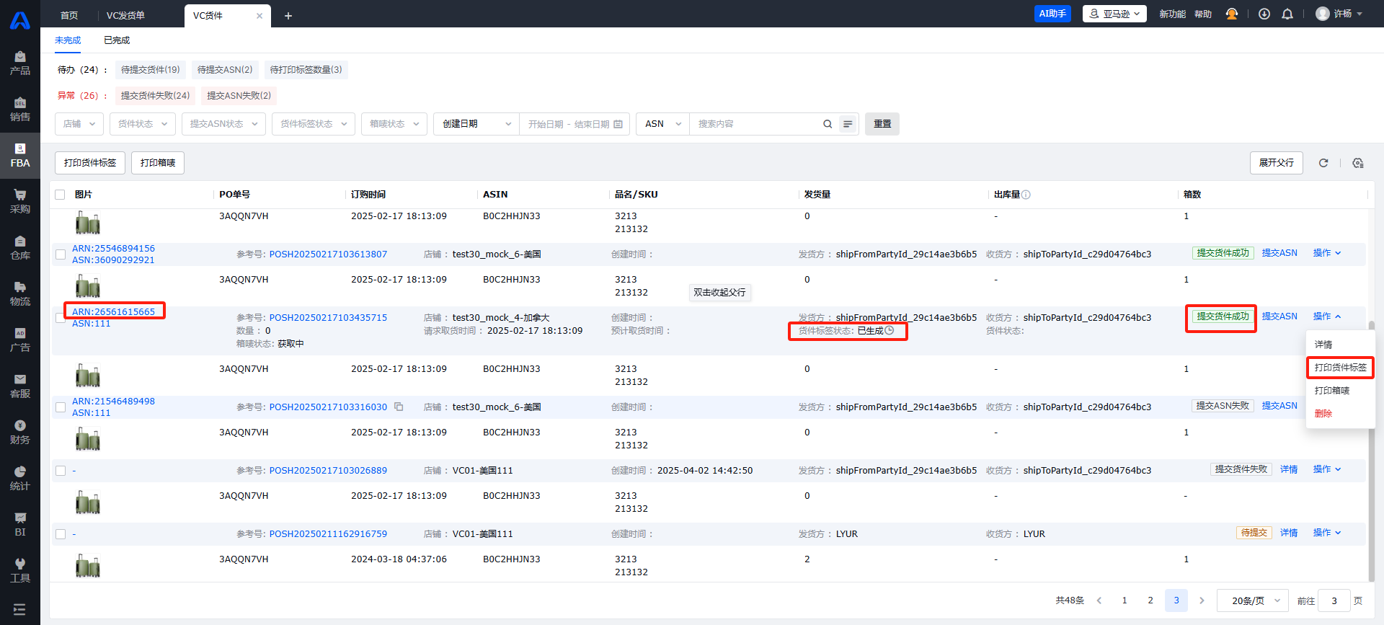Go to page 2
Screen dimensions: 1384x625
[1150, 600]
